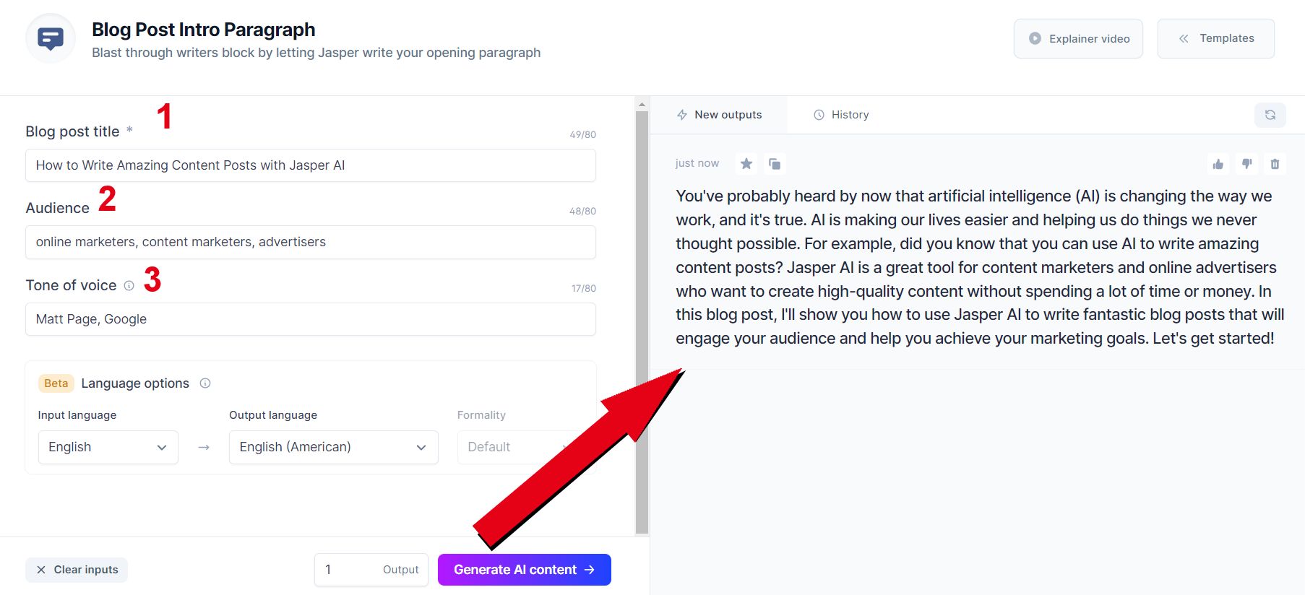Open the Explainer video
Screen dimensions: 1305x595
1078,38
